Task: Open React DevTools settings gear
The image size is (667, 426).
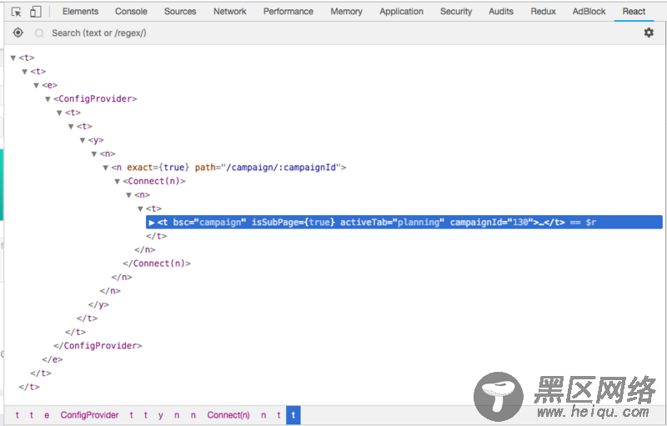Action: (649, 33)
